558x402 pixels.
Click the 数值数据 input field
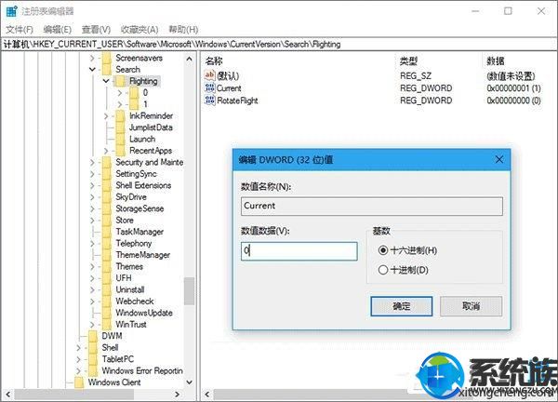[299, 251]
